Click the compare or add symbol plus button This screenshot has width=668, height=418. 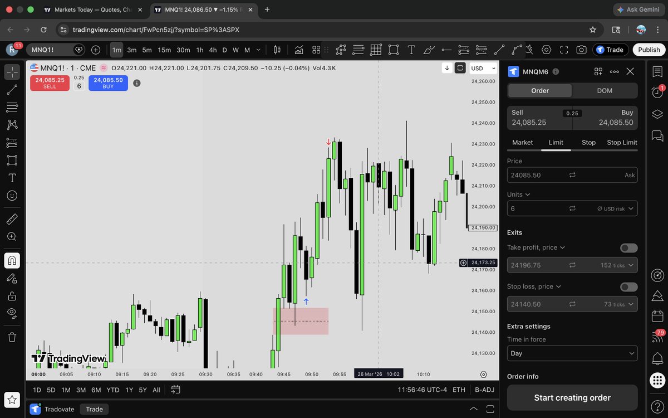(x=96, y=50)
